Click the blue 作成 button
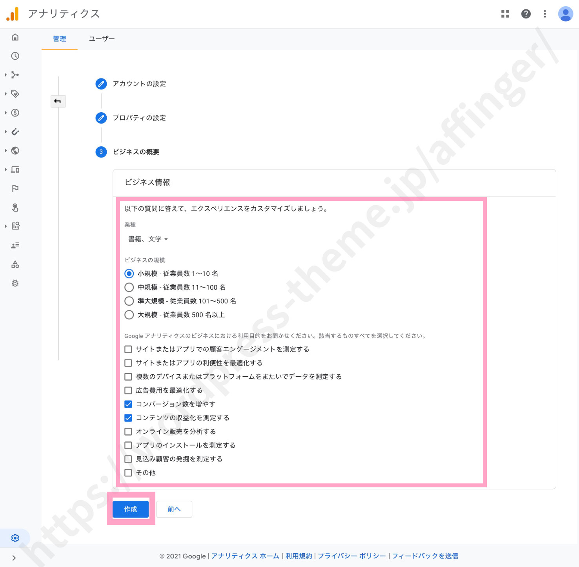The height and width of the screenshot is (567, 579). click(x=131, y=509)
